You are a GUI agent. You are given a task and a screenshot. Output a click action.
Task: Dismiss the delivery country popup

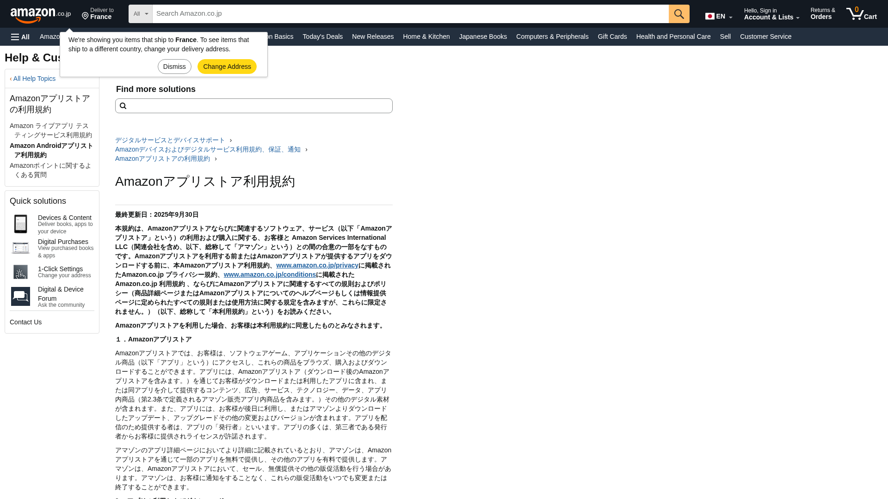coord(174,67)
